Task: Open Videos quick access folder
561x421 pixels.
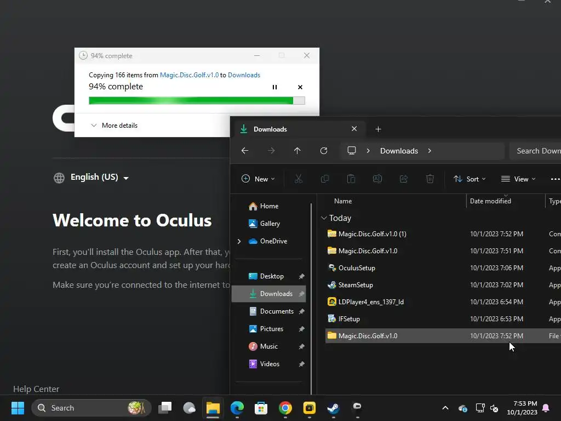Action: click(265, 364)
